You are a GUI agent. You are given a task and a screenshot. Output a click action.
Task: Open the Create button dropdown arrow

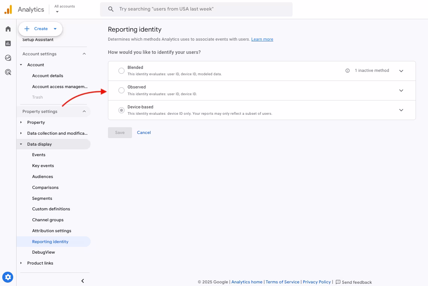point(55,29)
